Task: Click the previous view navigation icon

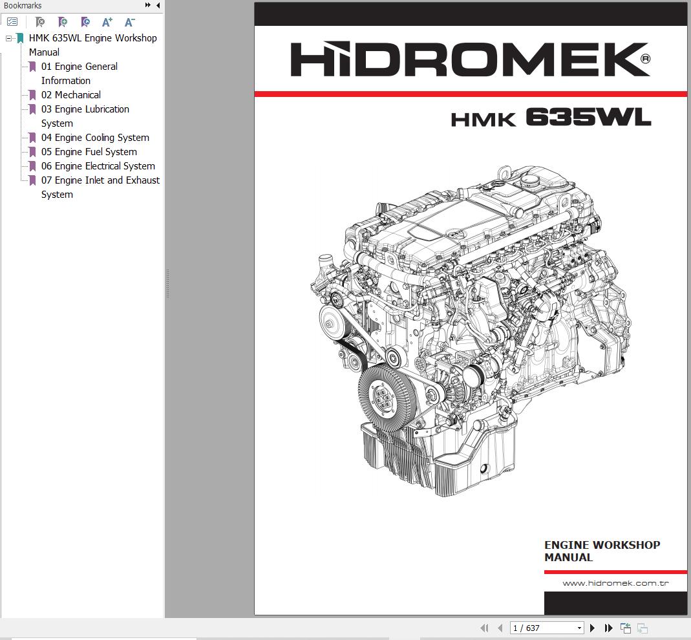Action: pyautogui.click(x=625, y=628)
